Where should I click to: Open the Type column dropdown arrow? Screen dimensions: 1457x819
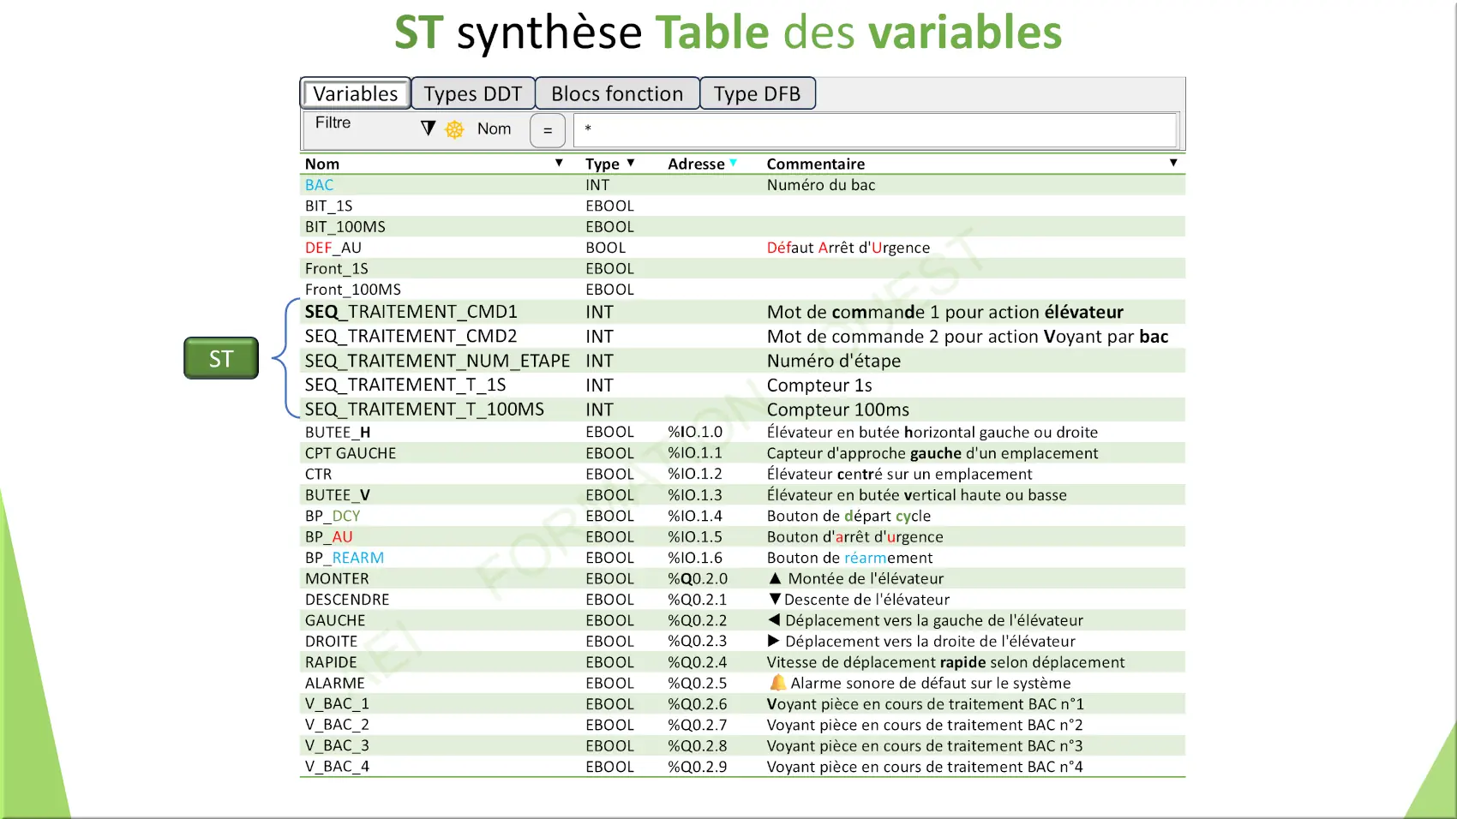click(x=631, y=163)
